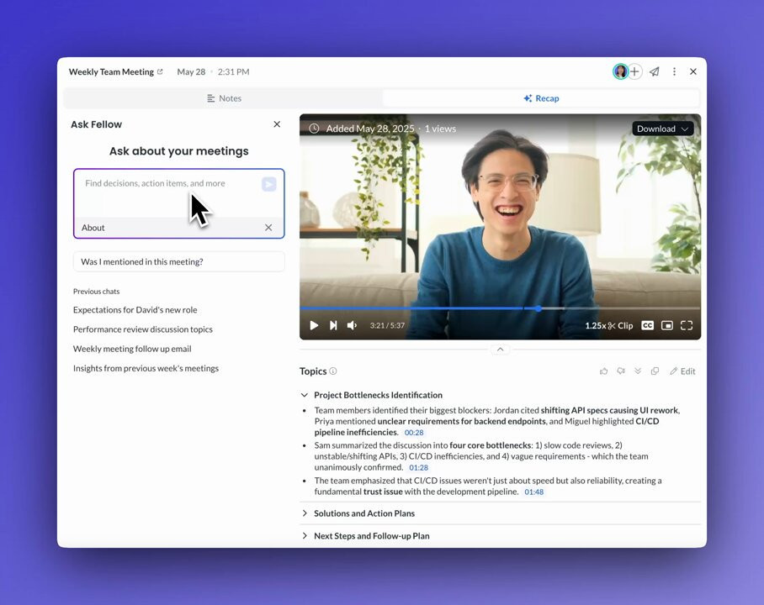
Task: Jump to timestamp 01:28
Action: coord(418,467)
